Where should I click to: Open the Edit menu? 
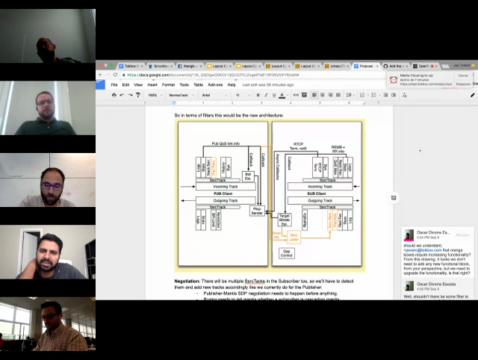(125, 84)
